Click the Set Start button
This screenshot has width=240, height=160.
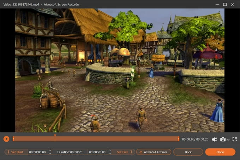(16, 152)
